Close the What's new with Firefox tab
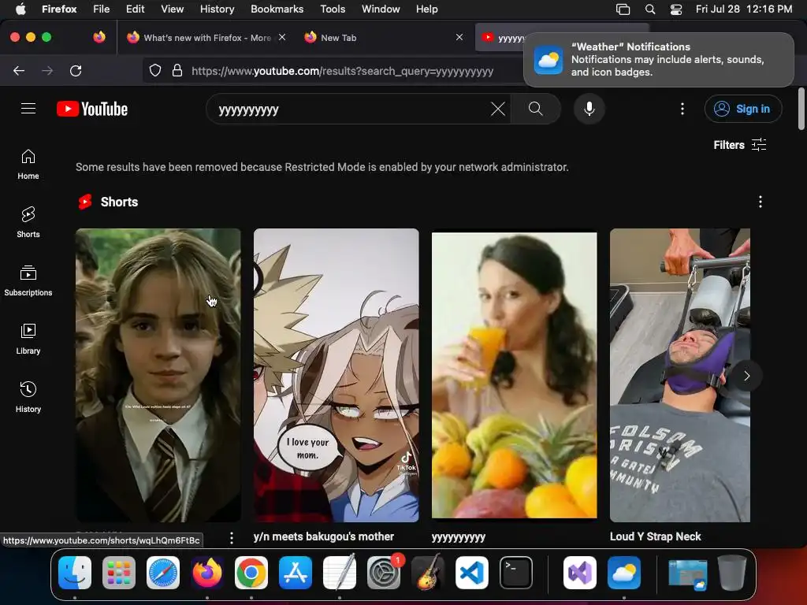Image resolution: width=807 pixels, height=605 pixels. (282, 37)
